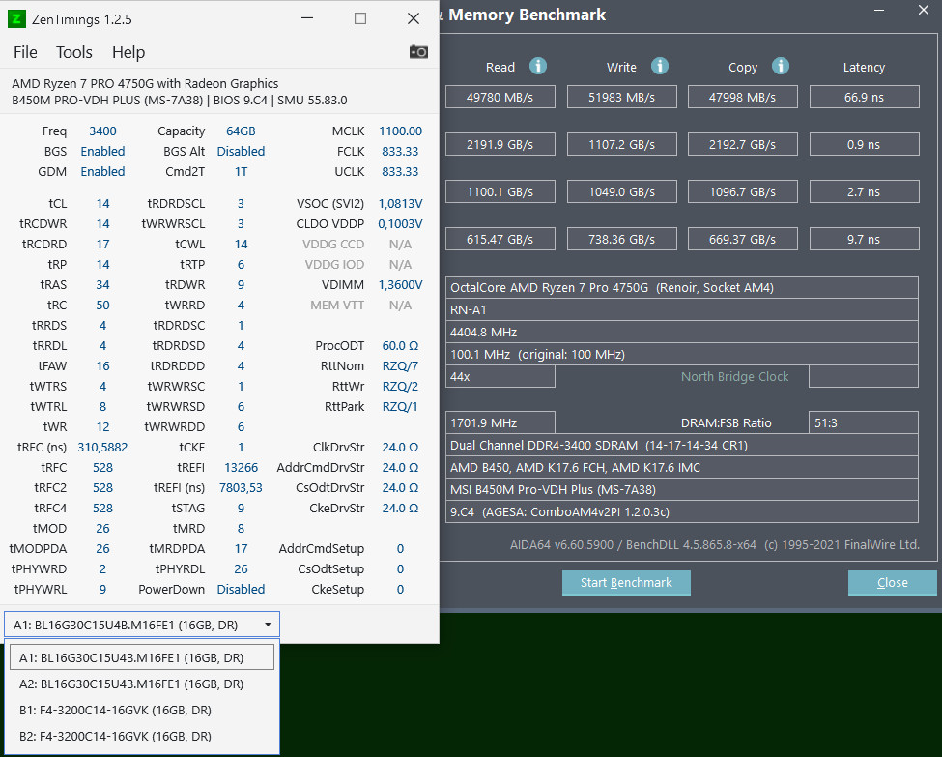Click the OctalCore AMD Ryzen 7 Pro 4750G field
Viewport: 942px width, 757px height.
(682, 287)
